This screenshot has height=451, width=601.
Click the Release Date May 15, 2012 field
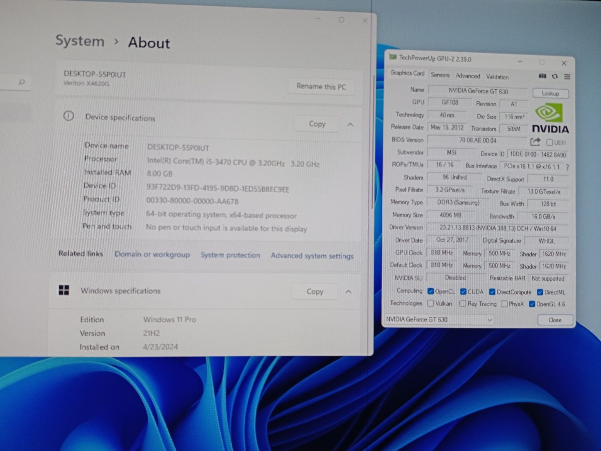click(447, 127)
